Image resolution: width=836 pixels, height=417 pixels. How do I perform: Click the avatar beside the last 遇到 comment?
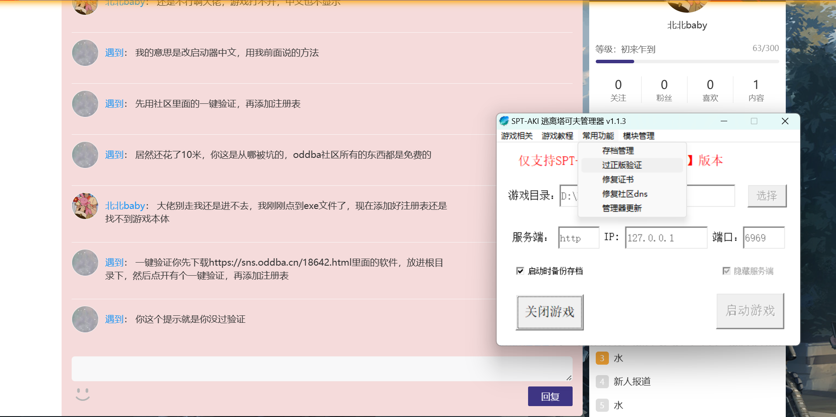[85, 319]
